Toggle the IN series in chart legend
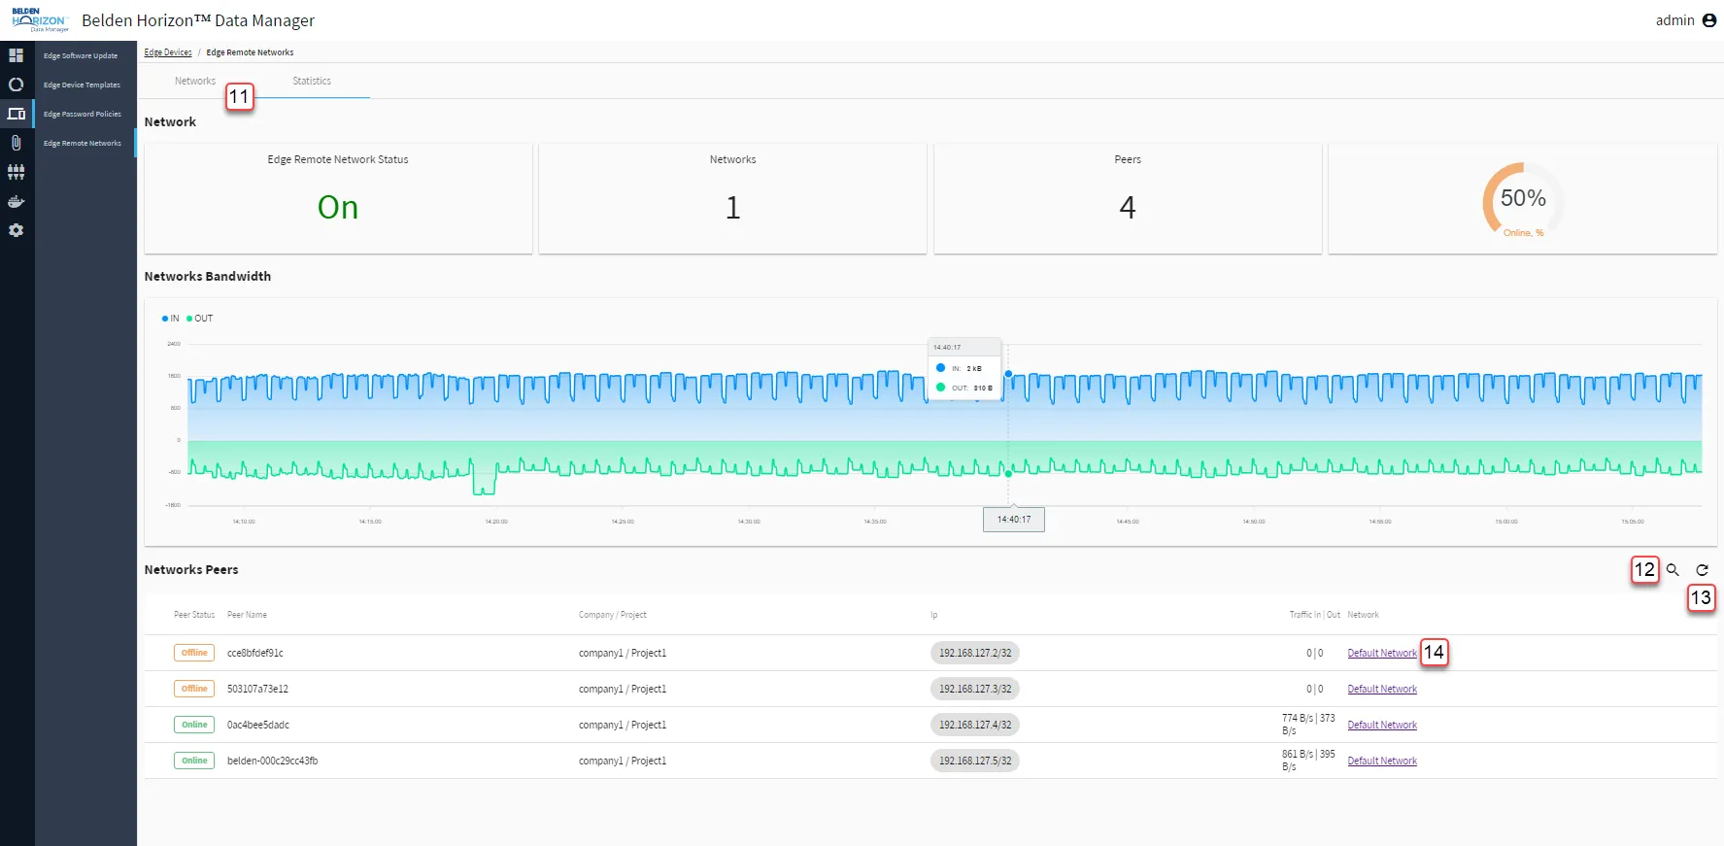The height and width of the screenshot is (846, 1724). pos(171,319)
